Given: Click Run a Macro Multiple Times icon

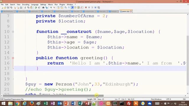Looking at the screenshot, I should pyautogui.click(x=95, y=7).
